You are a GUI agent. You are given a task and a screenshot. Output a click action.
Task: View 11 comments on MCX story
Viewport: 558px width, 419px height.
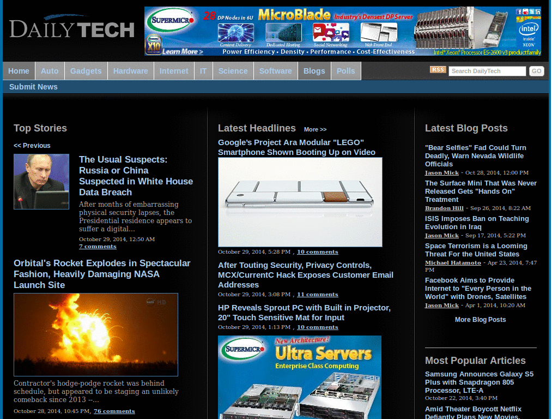[x=318, y=294]
